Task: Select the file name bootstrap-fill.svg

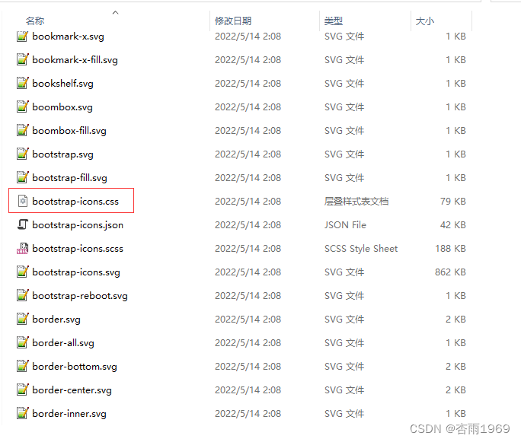Action: coord(70,177)
